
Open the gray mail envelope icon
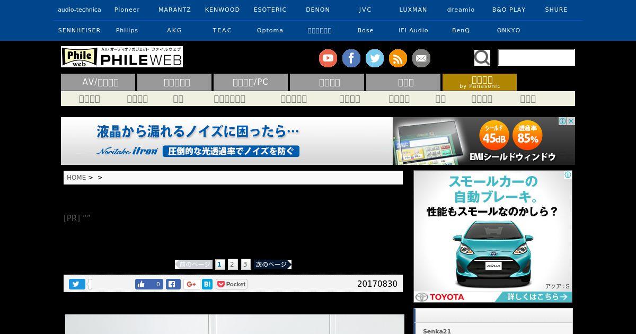tap(421, 58)
